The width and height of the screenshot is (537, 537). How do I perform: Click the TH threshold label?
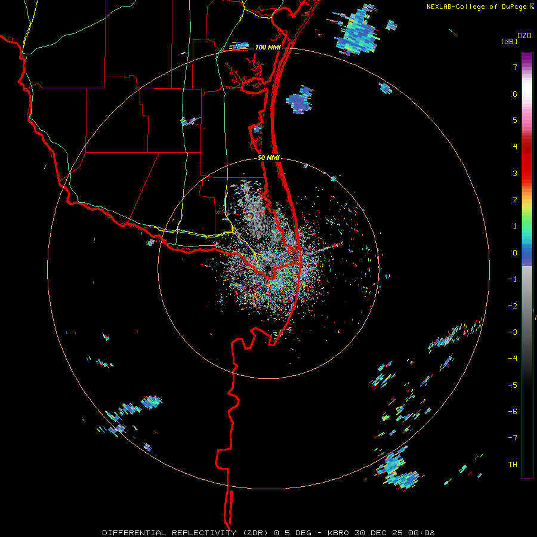click(x=513, y=465)
